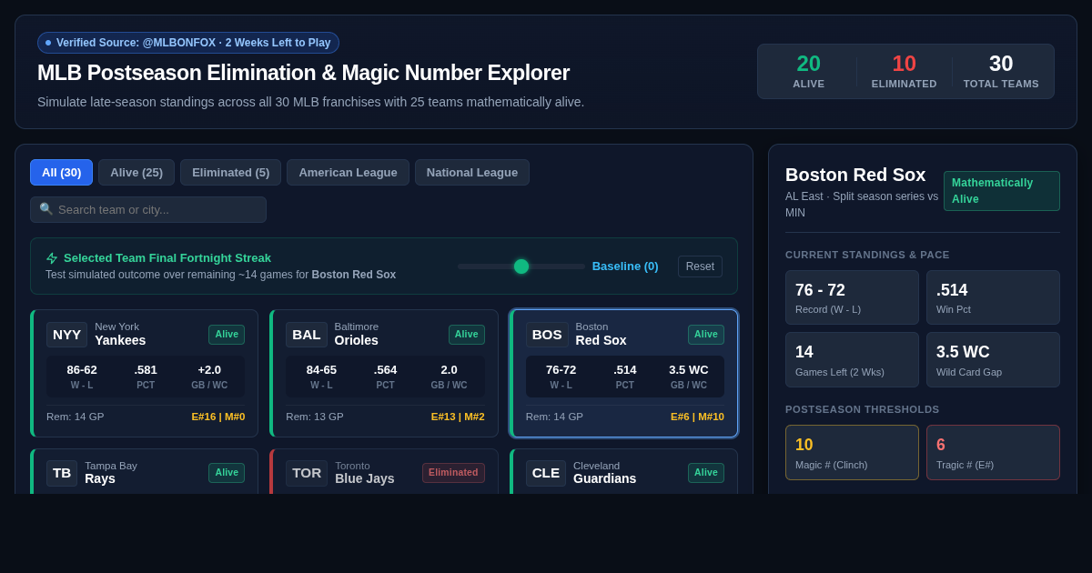Filter by American League tab
Viewport: 1092px width, 573px height.
pos(348,173)
